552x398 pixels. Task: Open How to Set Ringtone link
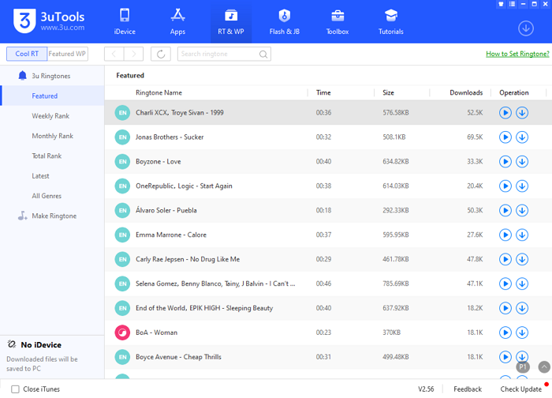(517, 54)
